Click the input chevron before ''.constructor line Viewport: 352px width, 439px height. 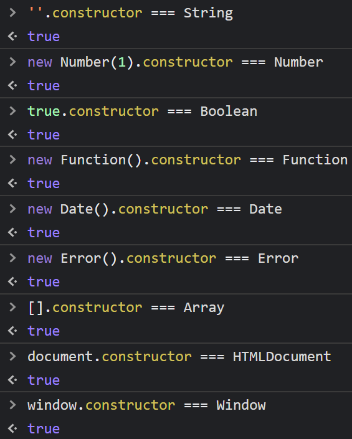(12, 12)
